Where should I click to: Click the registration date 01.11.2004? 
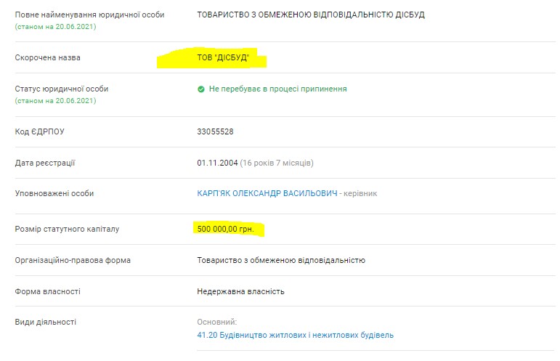tap(216, 163)
